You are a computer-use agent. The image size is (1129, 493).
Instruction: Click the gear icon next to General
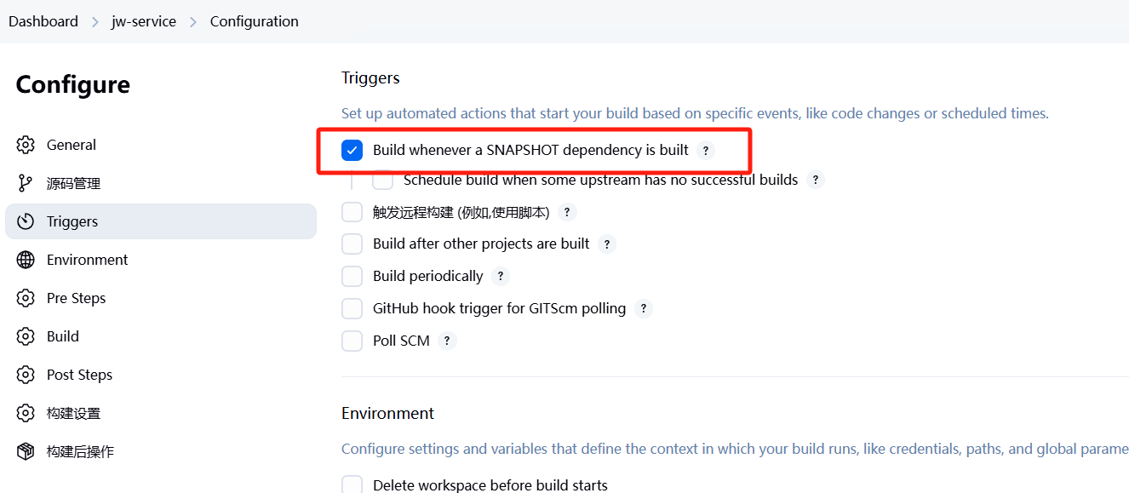point(26,145)
